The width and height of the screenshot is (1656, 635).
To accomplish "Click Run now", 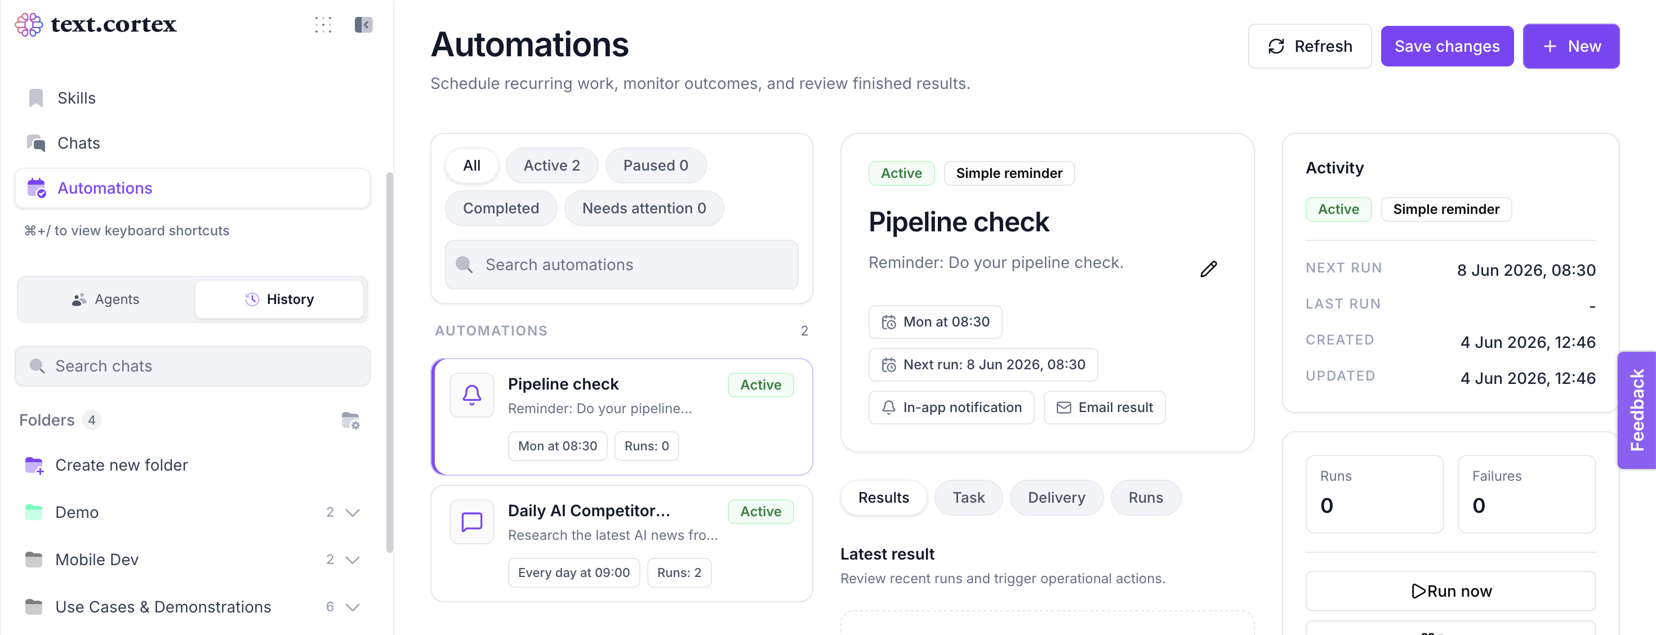I will tap(1451, 591).
